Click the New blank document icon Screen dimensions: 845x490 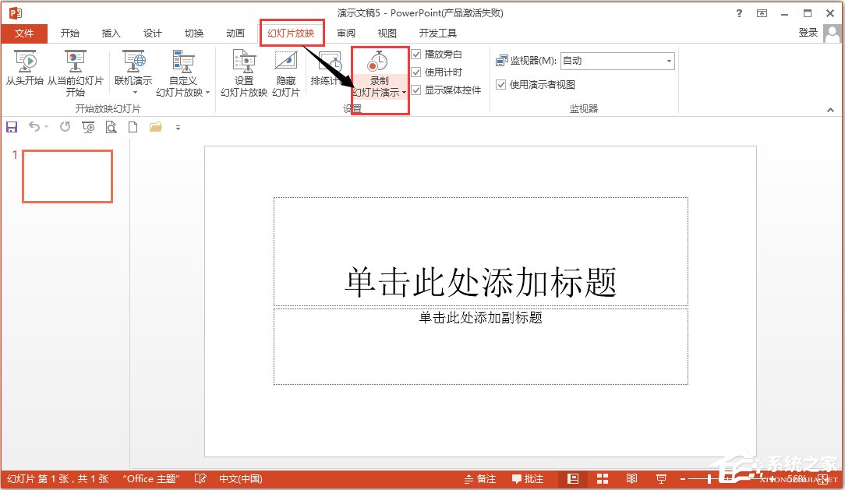(133, 127)
